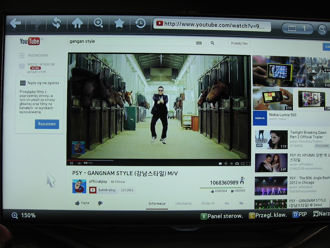This screenshot has width=330, height=248.
Task: Activate the 'D PIP' option
Action: click(x=300, y=214)
